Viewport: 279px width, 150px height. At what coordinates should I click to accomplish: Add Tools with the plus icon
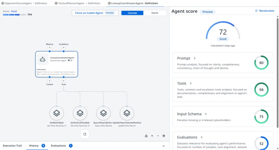(x=64, y=81)
